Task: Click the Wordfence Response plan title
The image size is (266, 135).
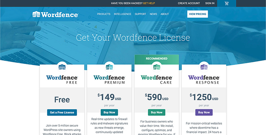Action: tap(204, 80)
